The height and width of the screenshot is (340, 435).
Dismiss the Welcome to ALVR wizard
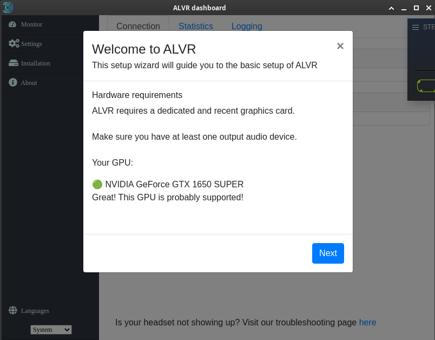point(340,46)
